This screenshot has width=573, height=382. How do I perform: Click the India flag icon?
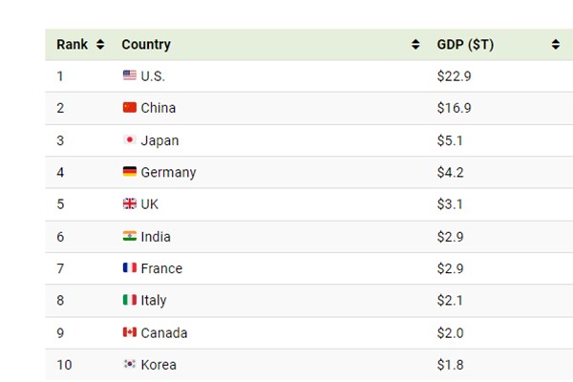[129, 236]
